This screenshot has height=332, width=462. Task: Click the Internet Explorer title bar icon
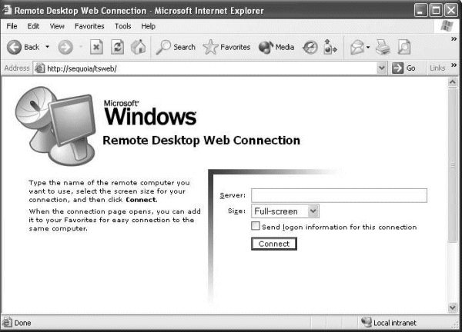(7, 10)
